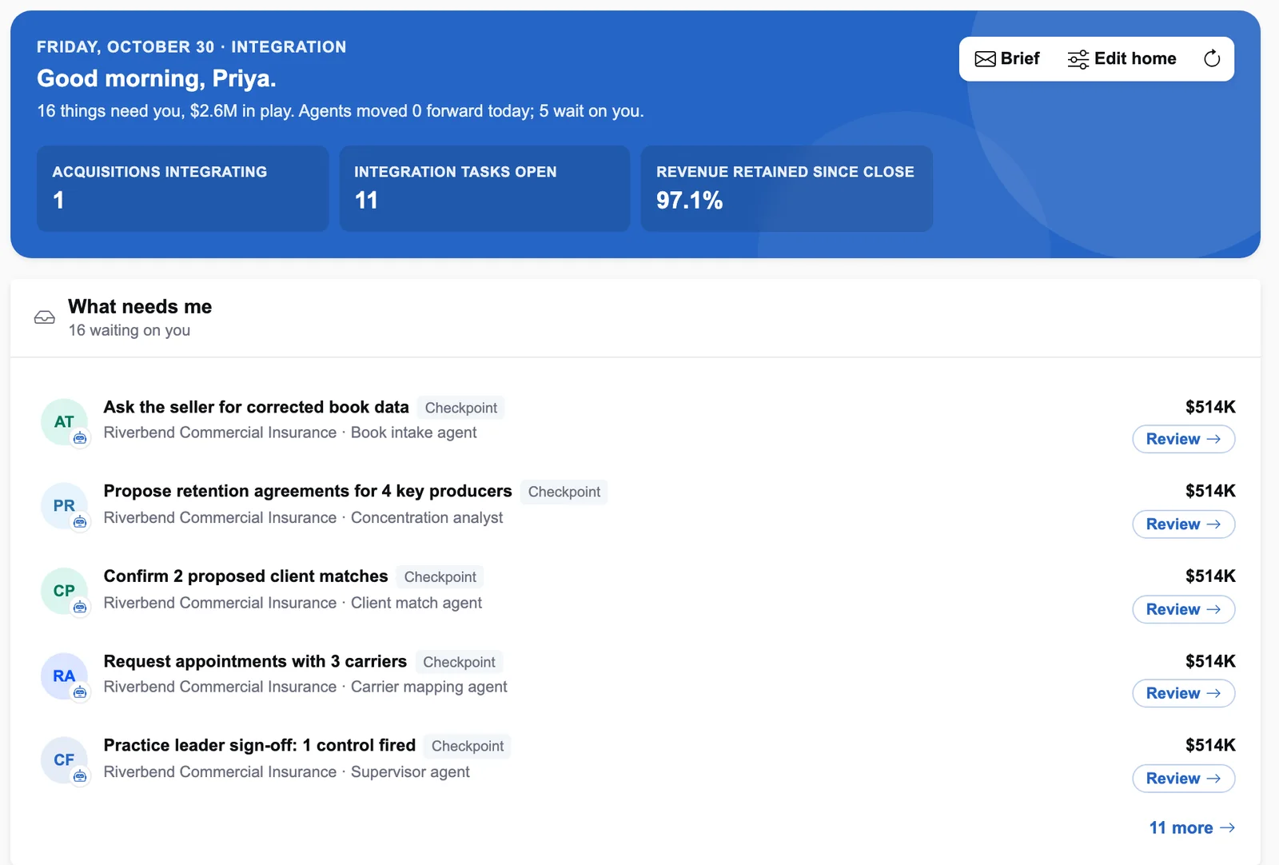Open Ask the seller for corrected book data
Viewport: 1279px width, 865px height.
[x=256, y=407]
